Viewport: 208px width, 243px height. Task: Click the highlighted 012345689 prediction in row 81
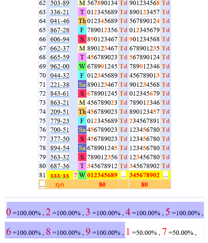click(x=102, y=175)
